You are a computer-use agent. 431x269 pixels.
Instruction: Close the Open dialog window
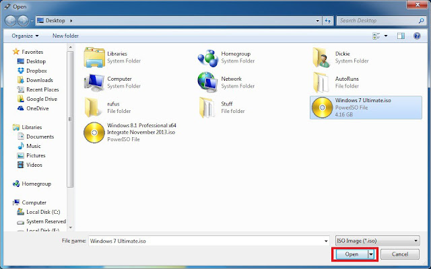tap(418, 5)
